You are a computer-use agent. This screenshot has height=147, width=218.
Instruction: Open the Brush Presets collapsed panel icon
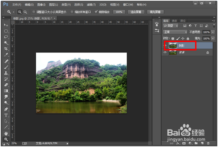(x=157, y=24)
